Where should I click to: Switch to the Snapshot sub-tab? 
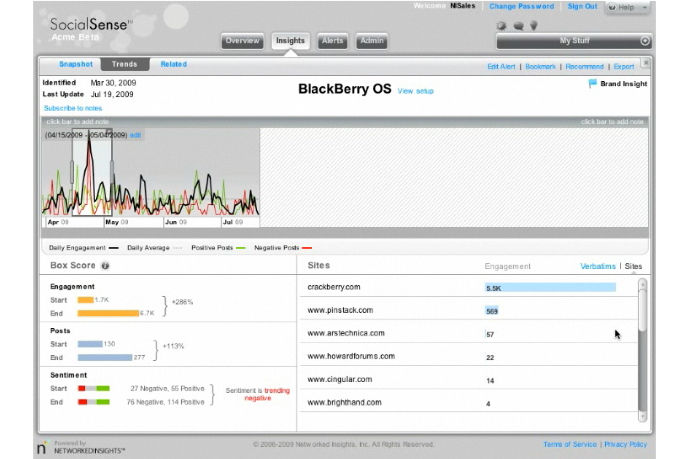click(x=76, y=64)
